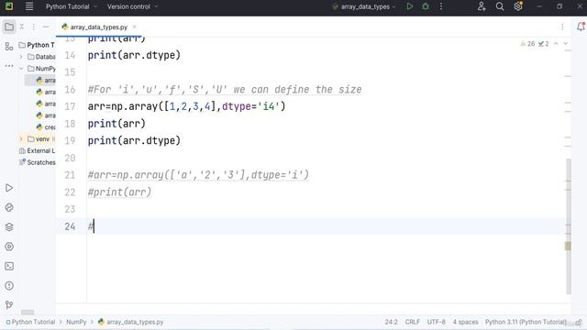The image size is (587, 330).
Task: Open Notifications bell icon
Action: (x=581, y=27)
